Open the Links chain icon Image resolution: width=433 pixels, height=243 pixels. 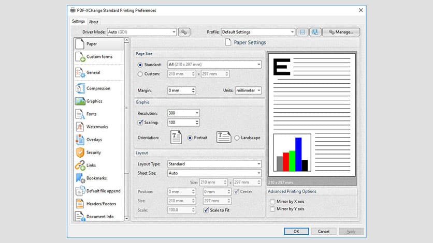(x=80, y=165)
